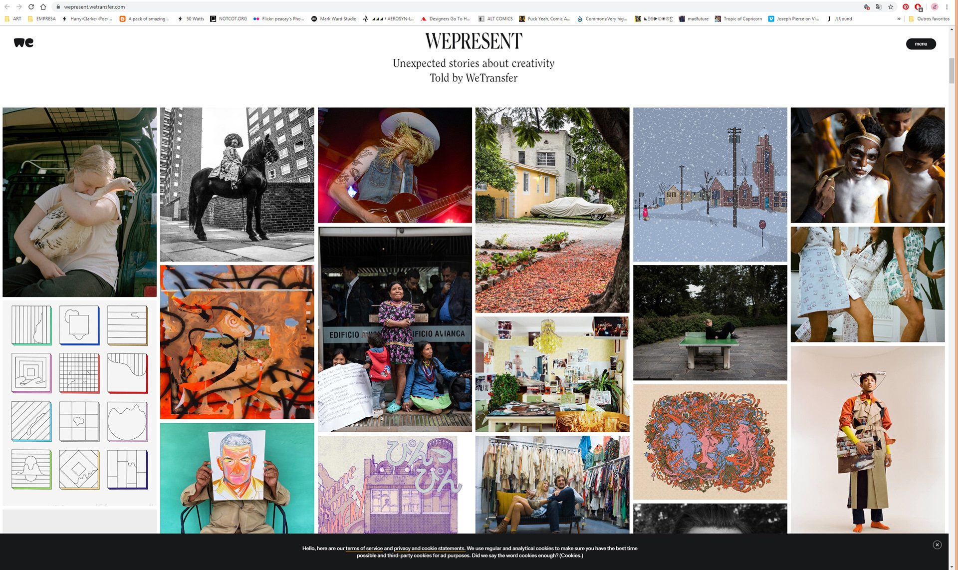The height and width of the screenshot is (570, 958).
Task: Open the 'Outros favoritos' bookmarks folder
Action: [x=929, y=19]
